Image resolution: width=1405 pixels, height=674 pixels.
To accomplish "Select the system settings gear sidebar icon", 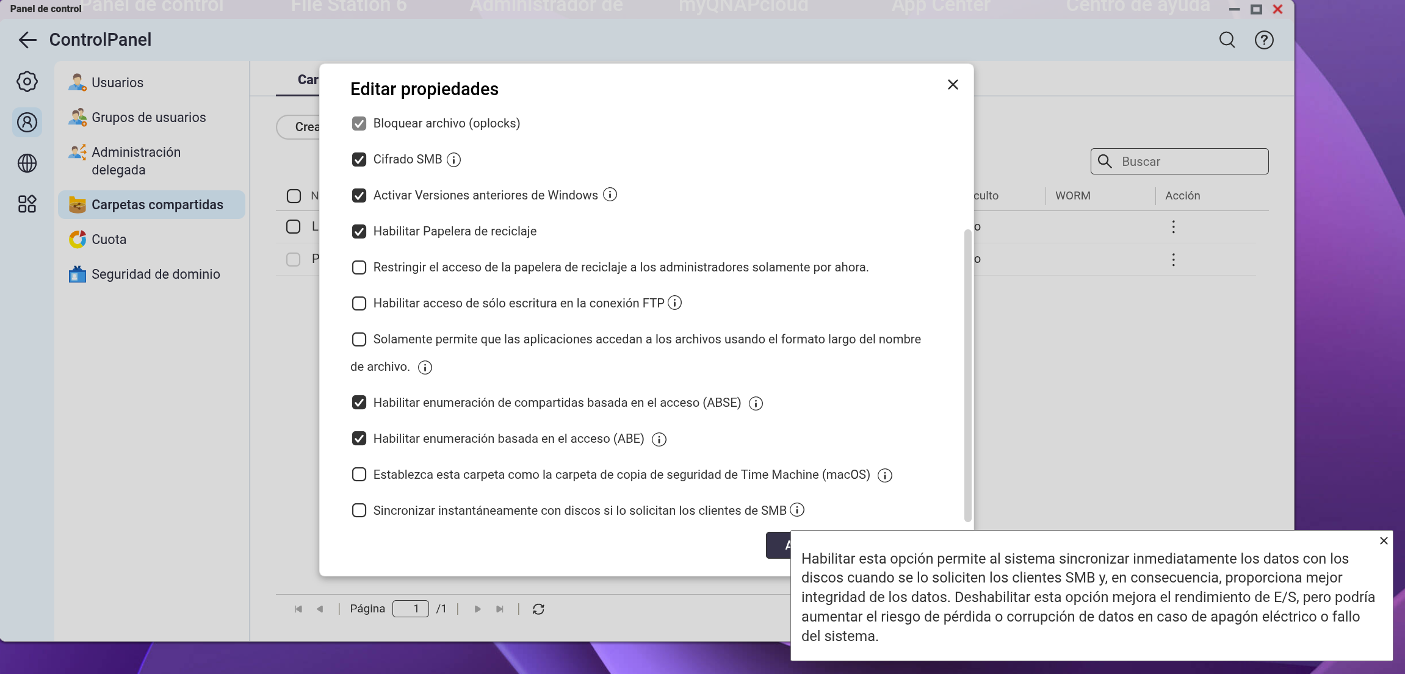I will point(27,82).
